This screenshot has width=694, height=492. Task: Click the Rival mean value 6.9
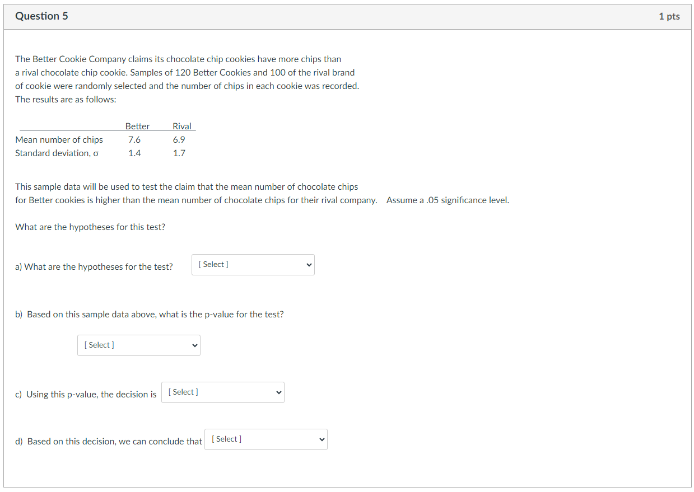pos(179,139)
